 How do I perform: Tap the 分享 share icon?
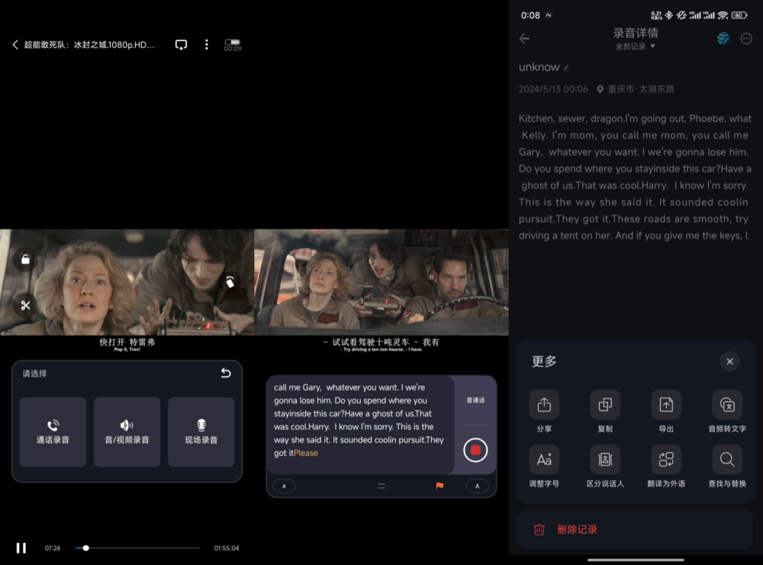pyautogui.click(x=544, y=405)
